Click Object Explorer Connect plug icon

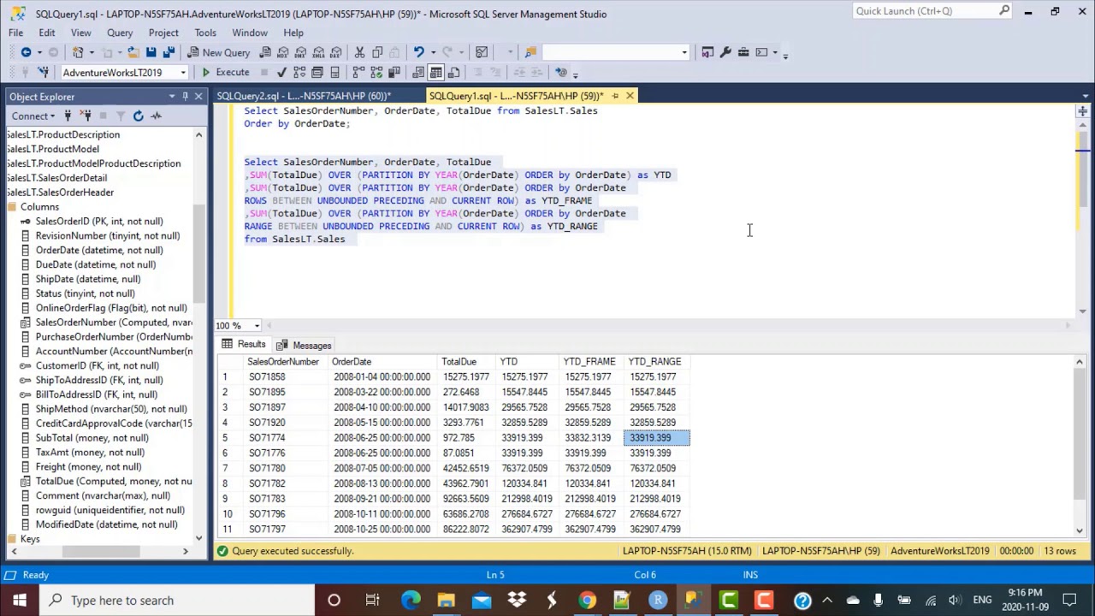(x=68, y=115)
